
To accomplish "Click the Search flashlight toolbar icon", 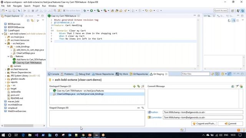I will pos(125,11).
